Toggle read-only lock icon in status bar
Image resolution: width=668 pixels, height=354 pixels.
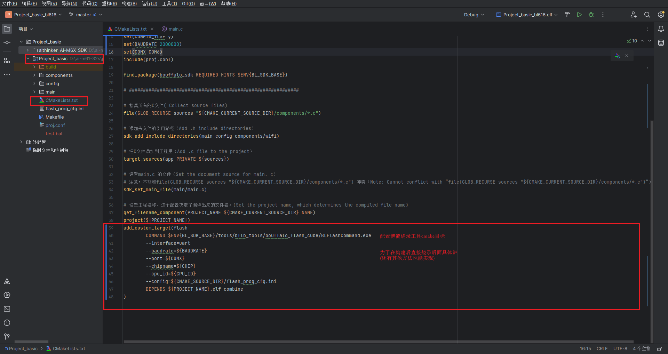659,348
